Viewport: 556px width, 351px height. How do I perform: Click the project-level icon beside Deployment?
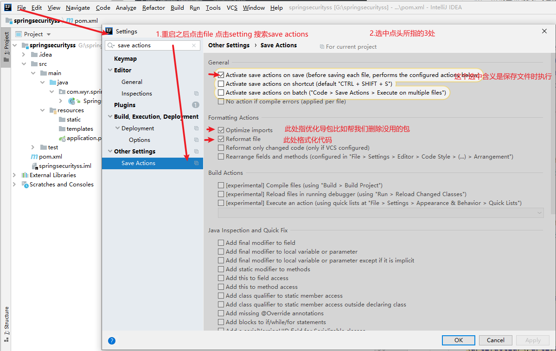click(x=196, y=128)
